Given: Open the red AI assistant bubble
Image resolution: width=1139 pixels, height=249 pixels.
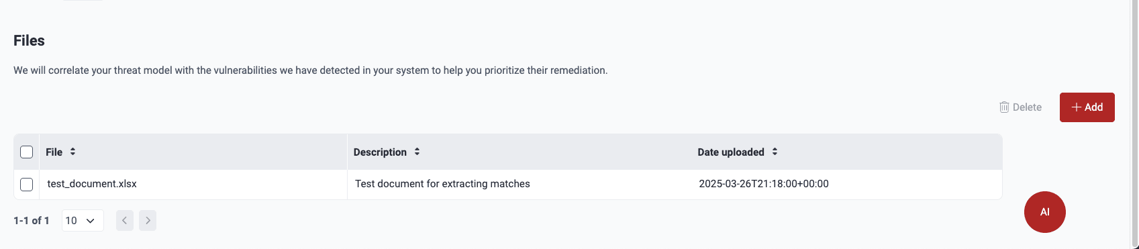Looking at the screenshot, I should pyautogui.click(x=1044, y=212).
